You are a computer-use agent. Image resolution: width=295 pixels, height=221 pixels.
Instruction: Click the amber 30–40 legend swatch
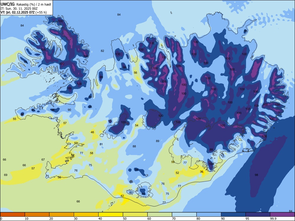pyautogui.click(x=86, y=215)
